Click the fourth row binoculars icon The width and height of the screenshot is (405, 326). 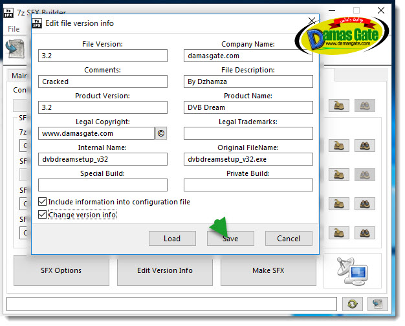[365, 204]
